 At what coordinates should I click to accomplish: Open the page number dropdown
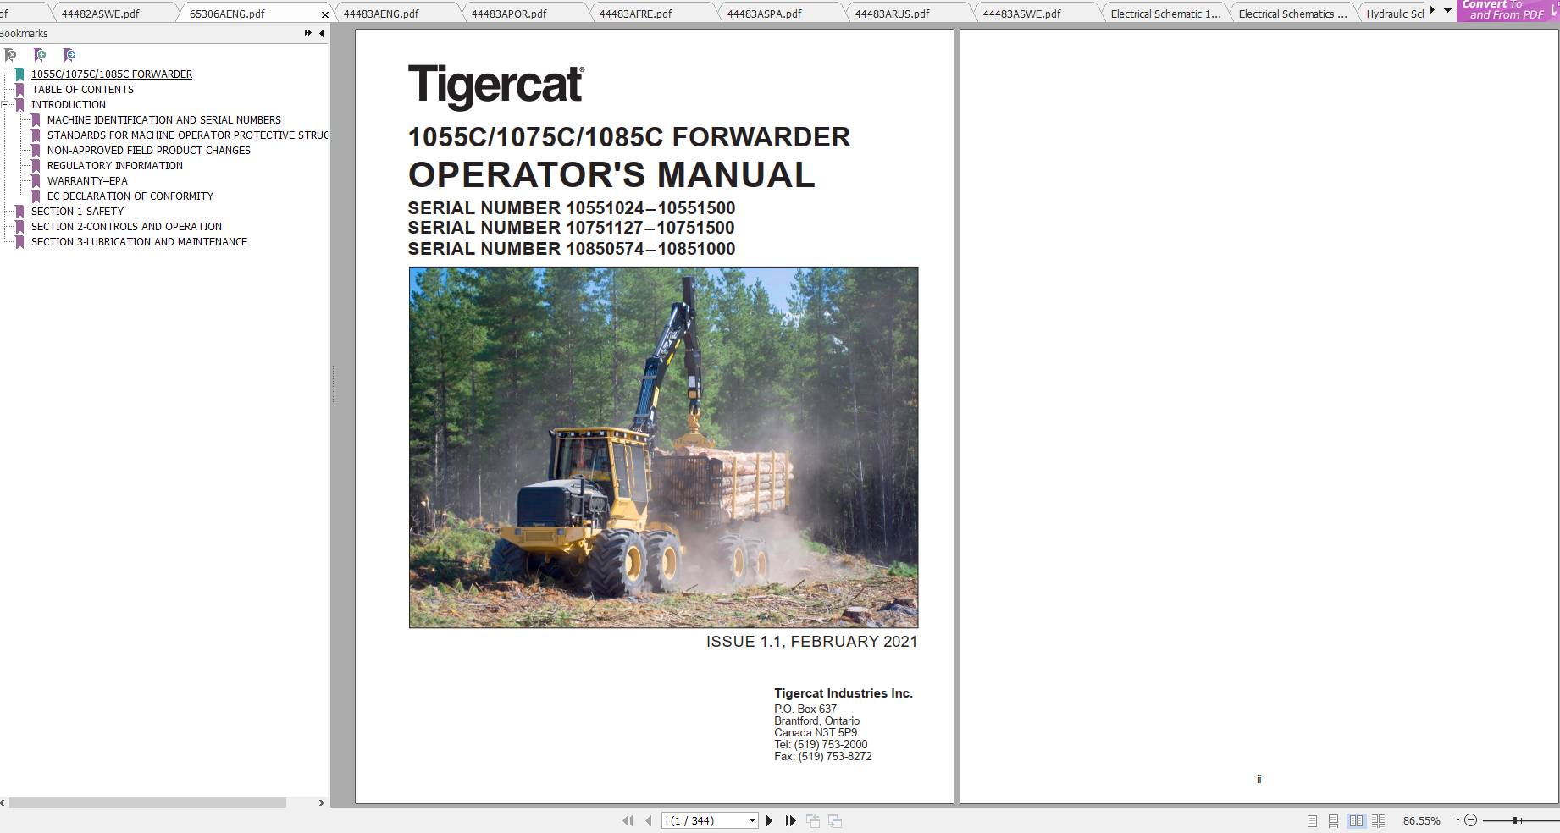click(x=752, y=820)
